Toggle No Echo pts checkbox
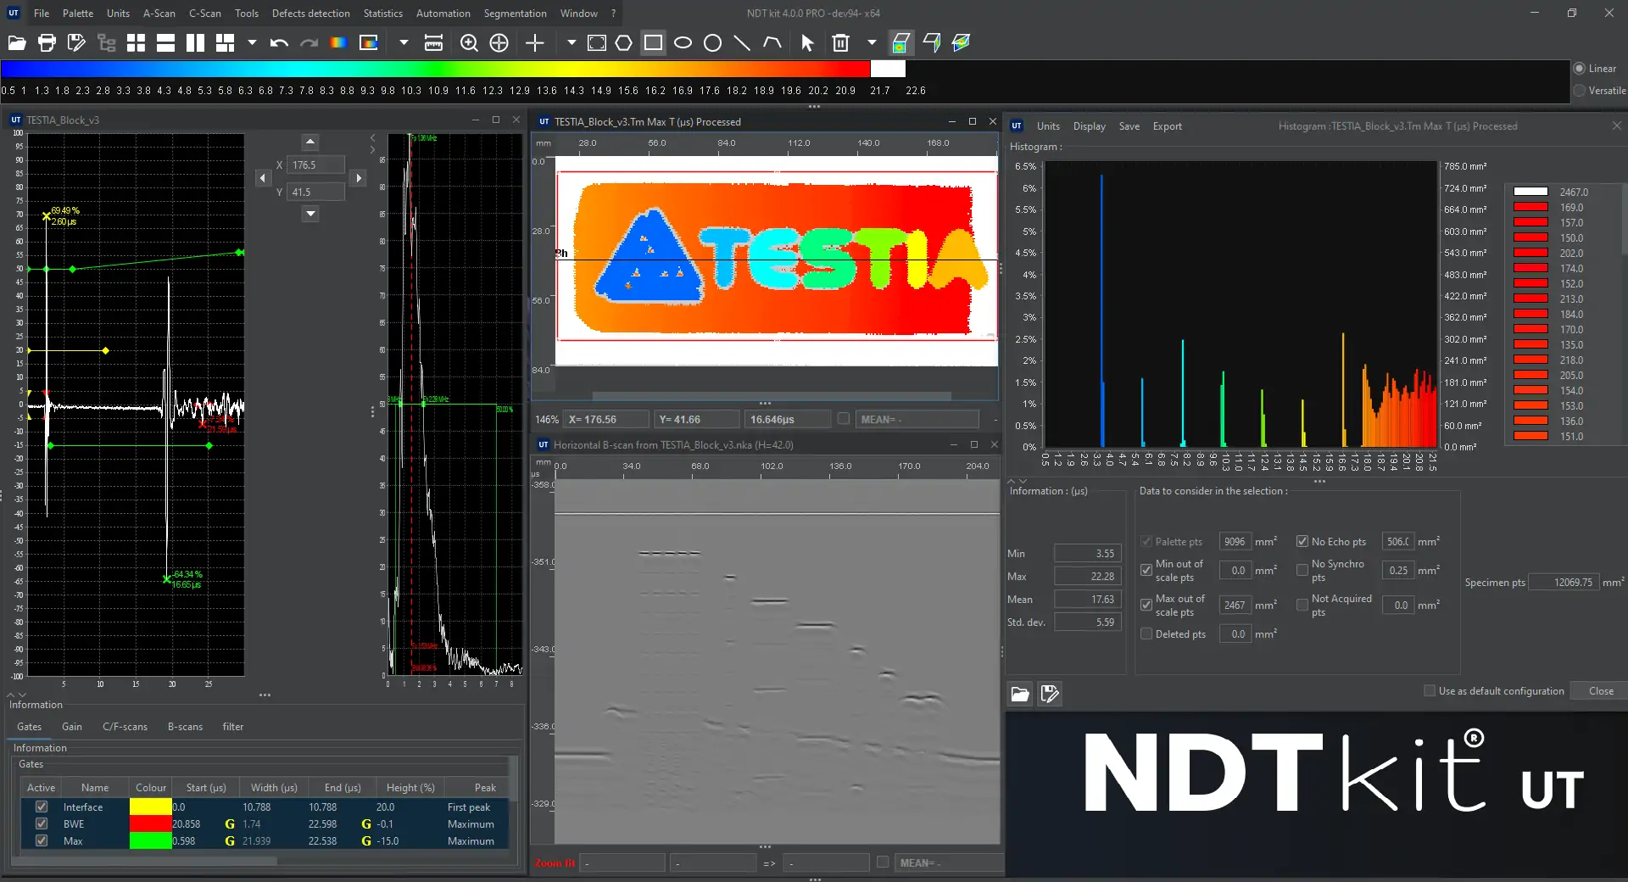Screen dimensions: 1628x882 pos(1302,541)
